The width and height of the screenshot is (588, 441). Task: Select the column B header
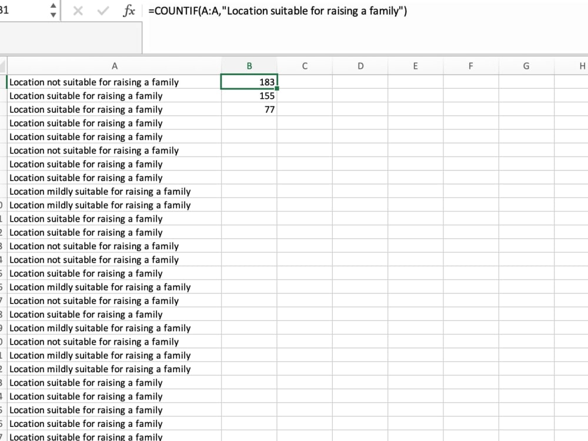click(x=249, y=66)
